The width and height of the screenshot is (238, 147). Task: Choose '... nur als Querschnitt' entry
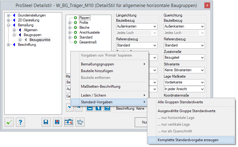click(191, 131)
